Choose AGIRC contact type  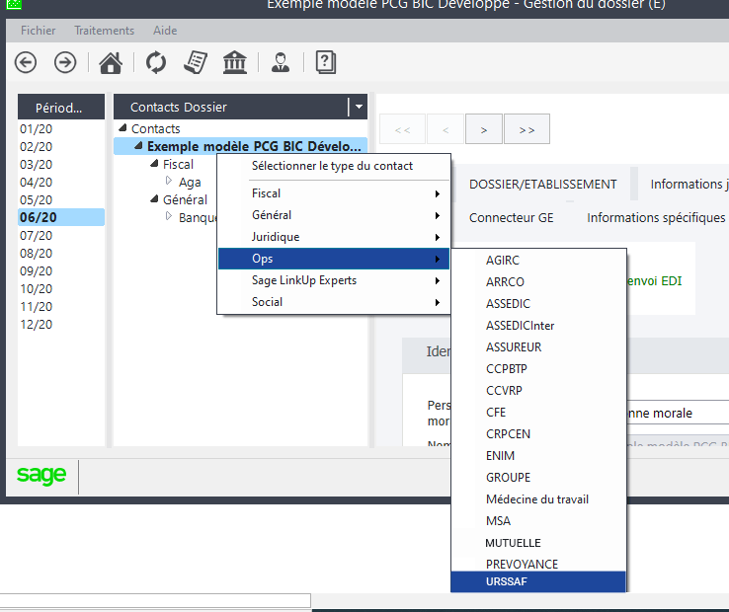[538, 261]
